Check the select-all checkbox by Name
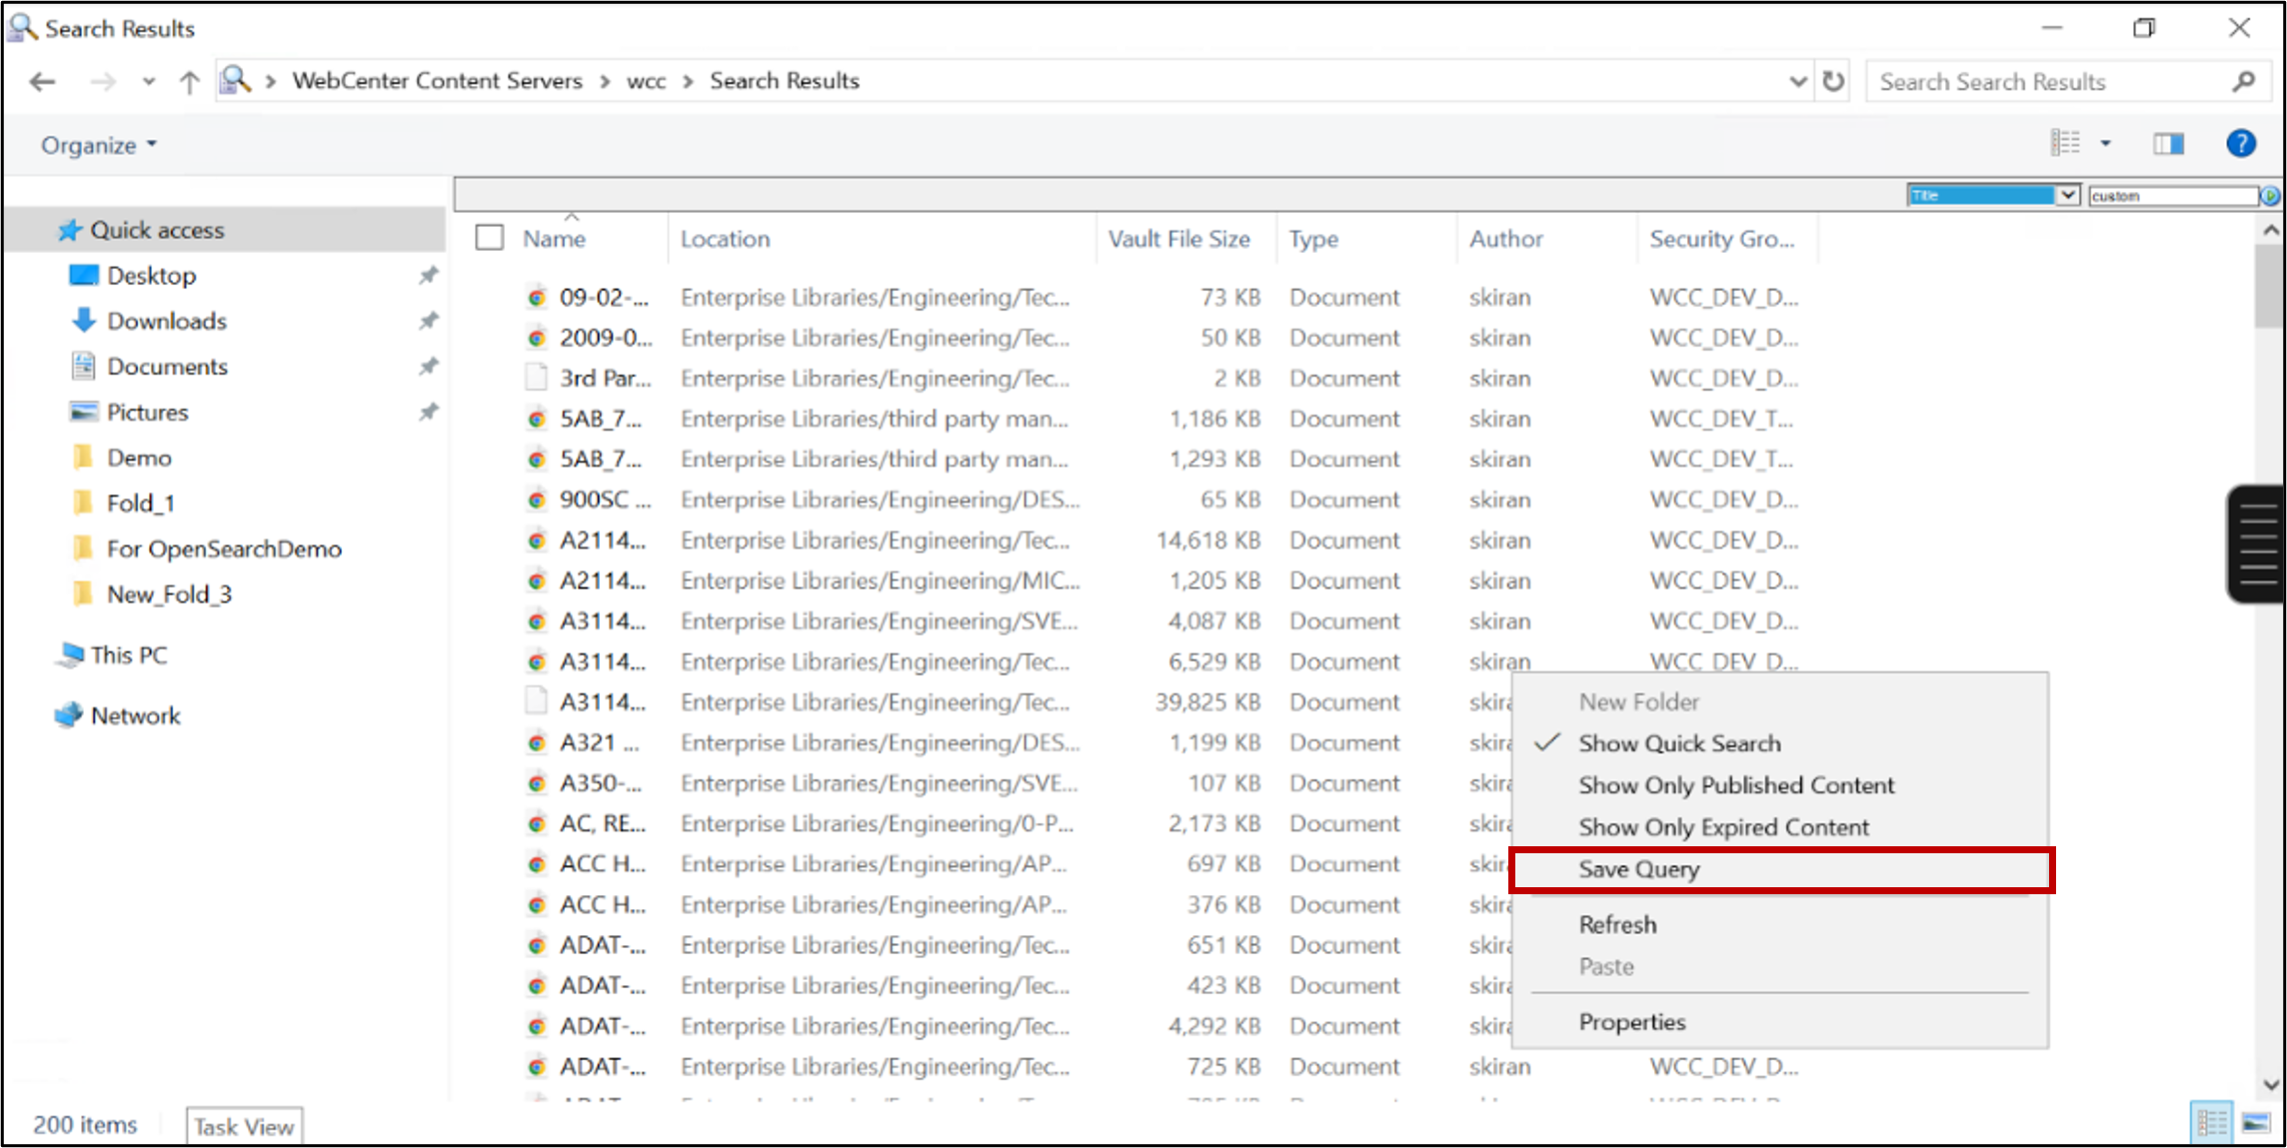 [x=489, y=238]
